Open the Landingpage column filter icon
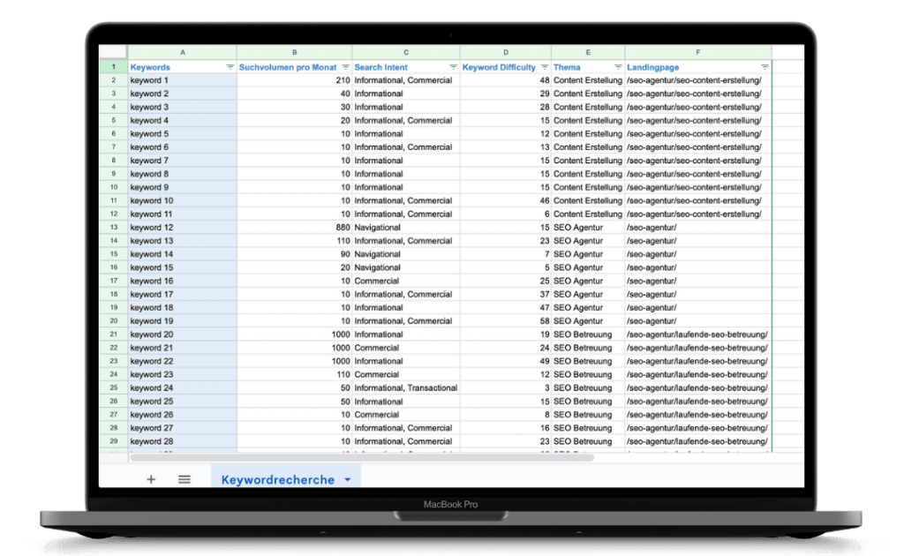The image size is (904, 556). (765, 67)
